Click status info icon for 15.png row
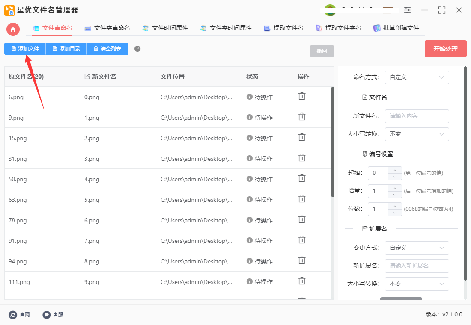The image size is (471, 325). click(x=249, y=138)
